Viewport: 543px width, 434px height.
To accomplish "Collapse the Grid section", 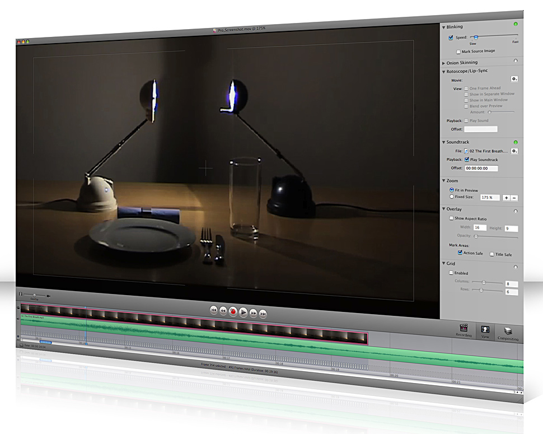I will click(x=443, y=263).
